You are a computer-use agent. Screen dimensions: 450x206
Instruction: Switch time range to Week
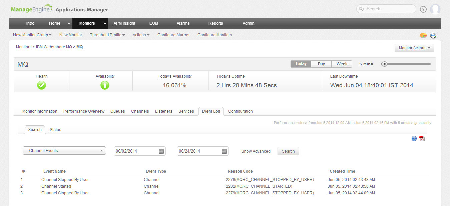pos(342,64)
